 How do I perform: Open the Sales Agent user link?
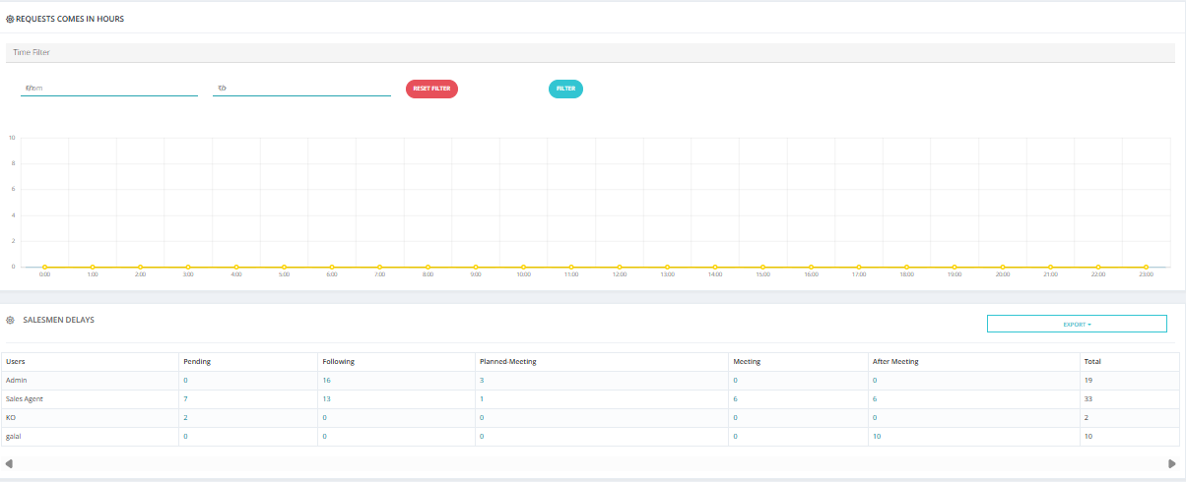25,398
